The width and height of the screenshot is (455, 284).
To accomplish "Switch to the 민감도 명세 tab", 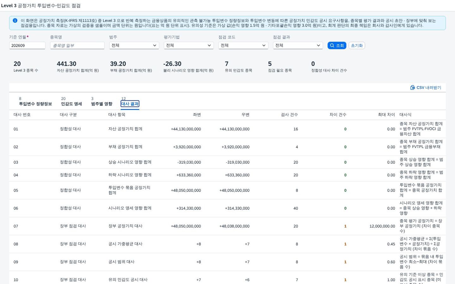I will coord(71,104).
